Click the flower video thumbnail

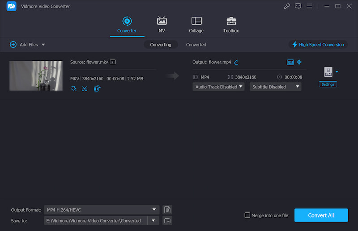point(36,76)
